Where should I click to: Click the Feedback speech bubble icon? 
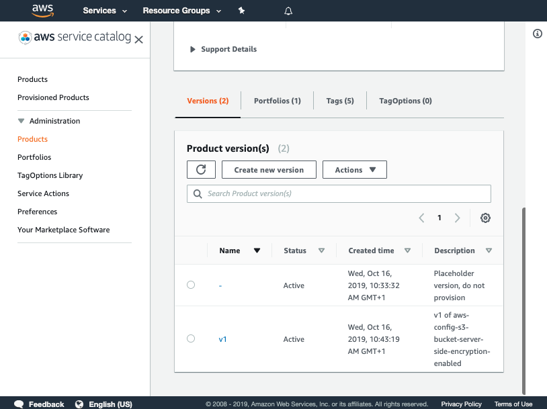19,404
